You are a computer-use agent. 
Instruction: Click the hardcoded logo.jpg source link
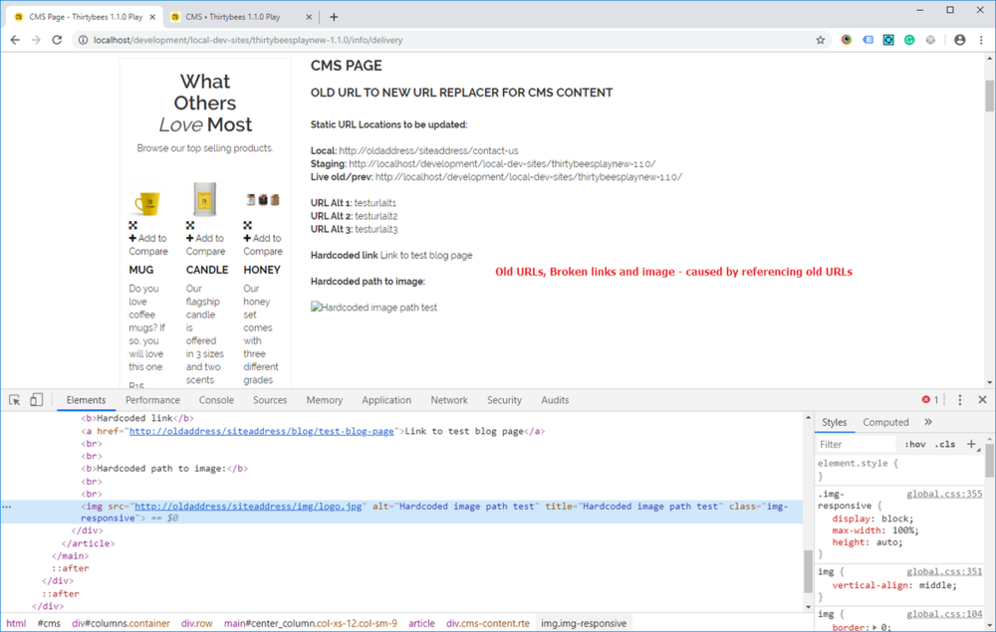tap(246, 506)
